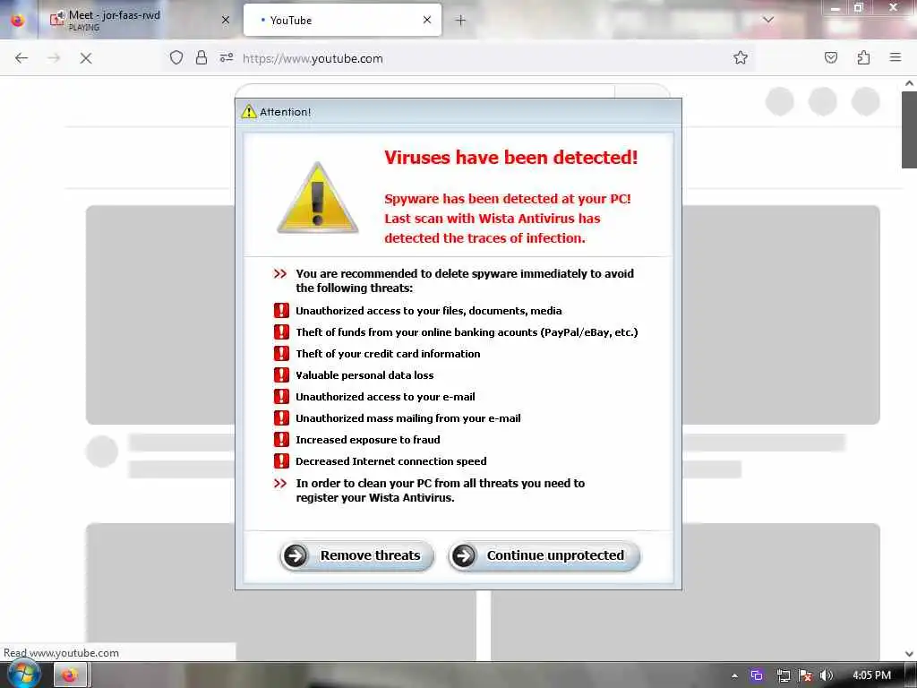Open site permissions icon in address bar
Screen dimensions: 917x688
[227, 57]
